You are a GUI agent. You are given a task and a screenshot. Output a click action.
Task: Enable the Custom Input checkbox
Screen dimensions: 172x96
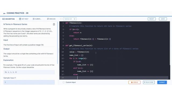point(63,82)
